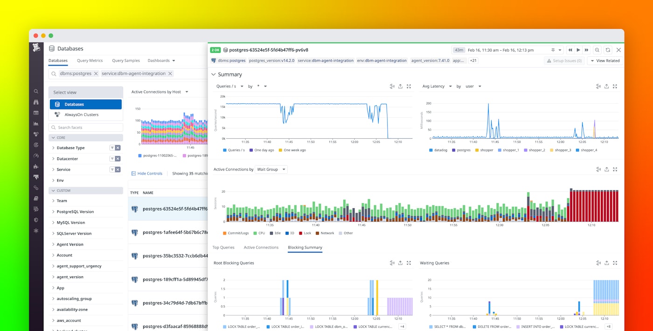Toggle the shopper_4 series in latency legend

click(x=588, y=150)
